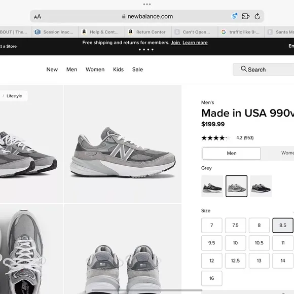Choose the selected grey shoe swatch

click(236, 186)
